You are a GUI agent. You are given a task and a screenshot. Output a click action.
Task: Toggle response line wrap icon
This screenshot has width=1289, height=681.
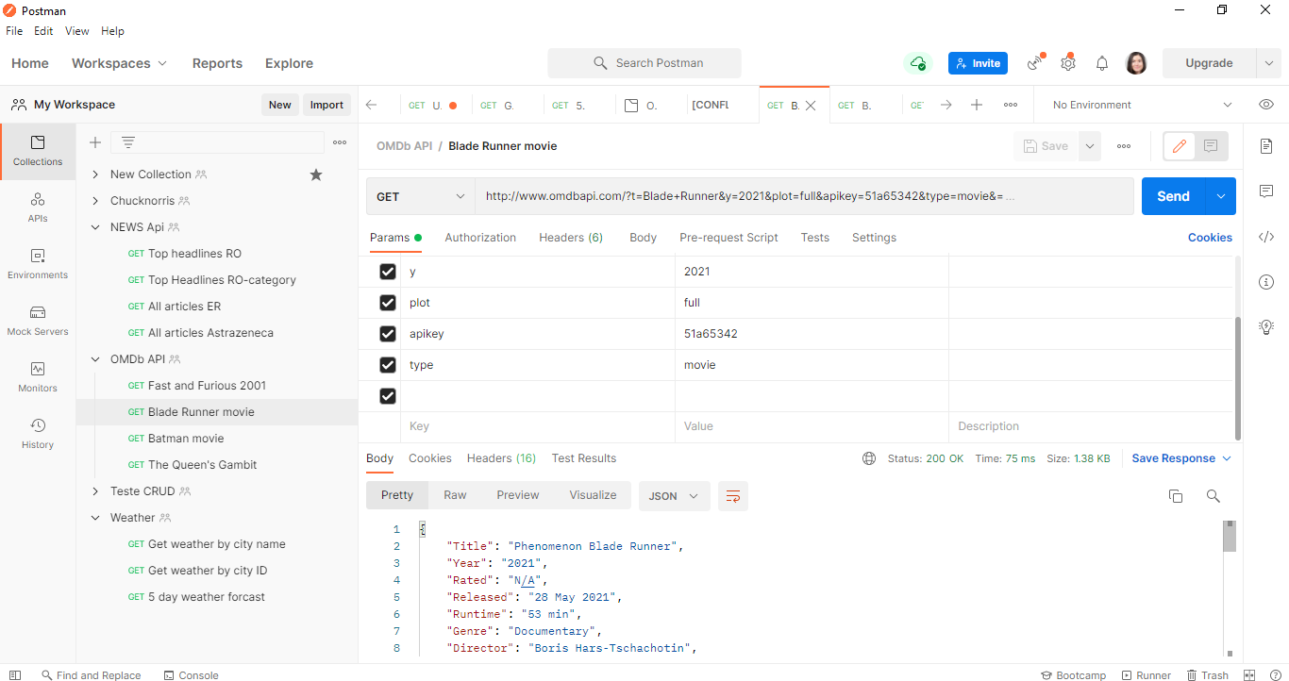coord(733,496)
